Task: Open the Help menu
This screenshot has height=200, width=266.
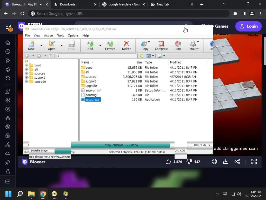Action: coord(86,35)
